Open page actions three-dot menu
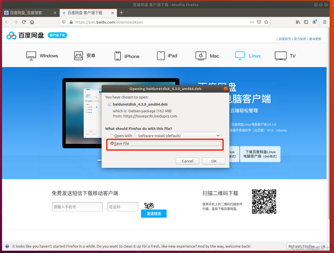The height and width of the screenshot is (253, 334). [252, 22]
